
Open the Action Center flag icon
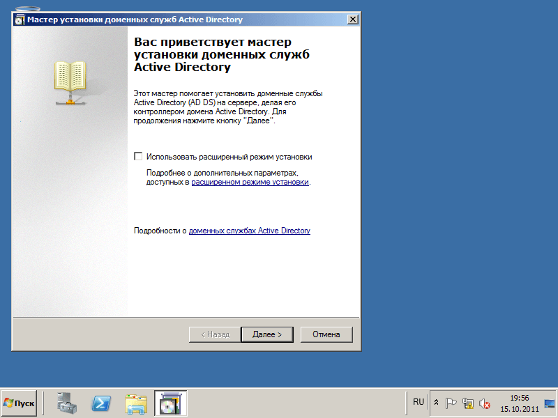pos(451,403)
